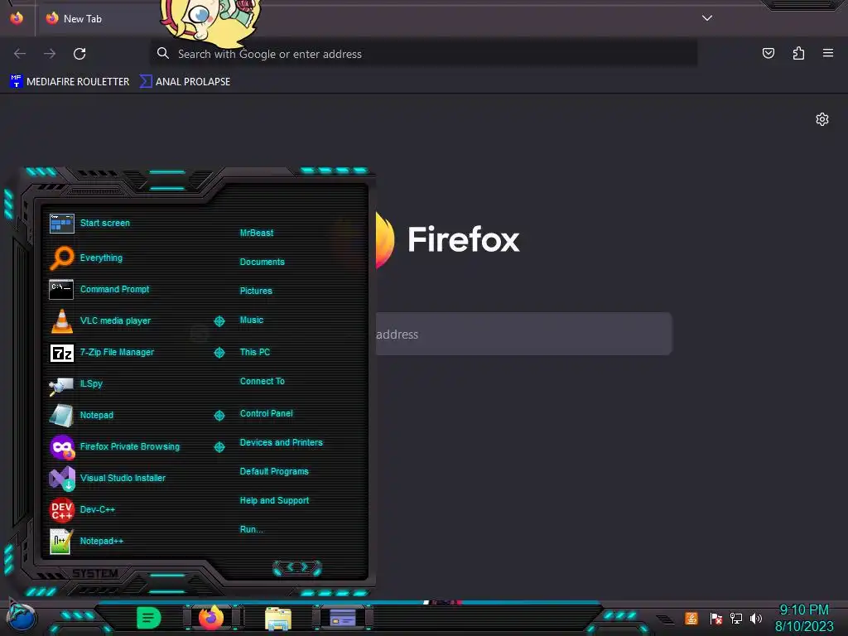
Task: Open Help and Support
Action: pyautogui.click(x=274, y=501)
